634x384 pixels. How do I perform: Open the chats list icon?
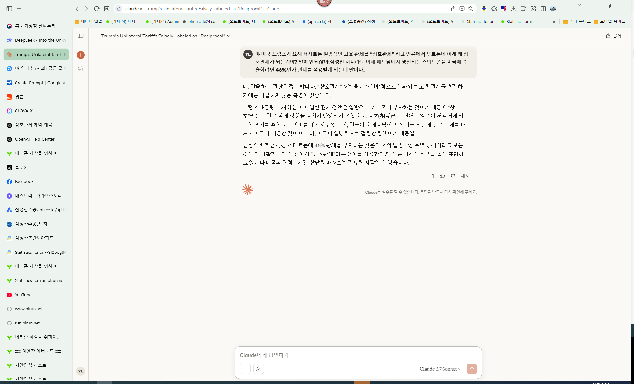[81, 68]
